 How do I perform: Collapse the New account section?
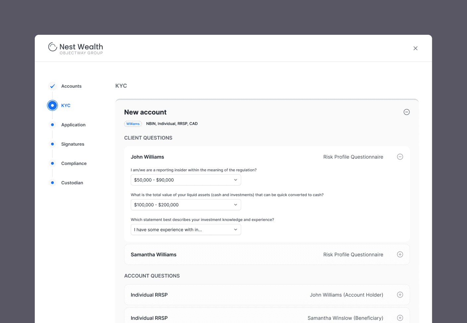pyautogui.click(x=407, y=112)
